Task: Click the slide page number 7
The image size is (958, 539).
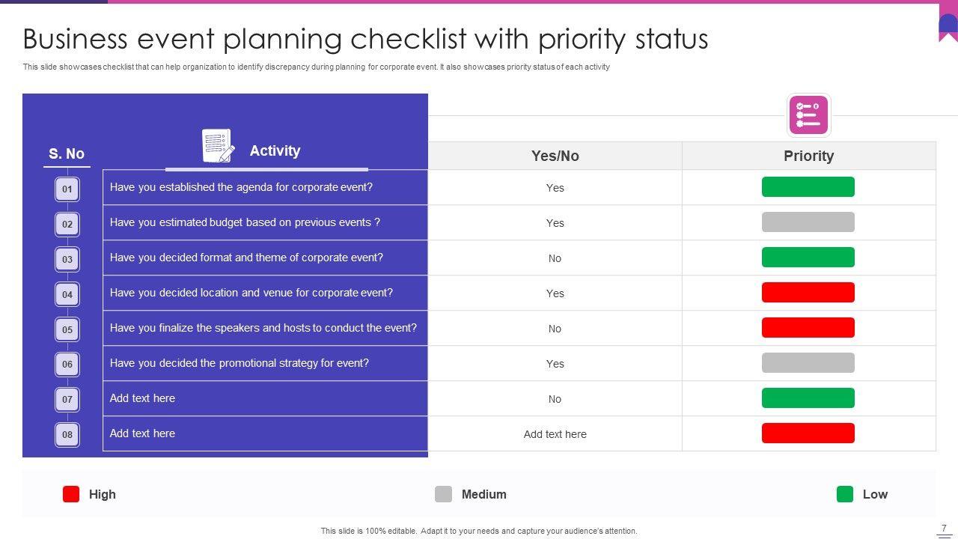Action: point(944,529)
